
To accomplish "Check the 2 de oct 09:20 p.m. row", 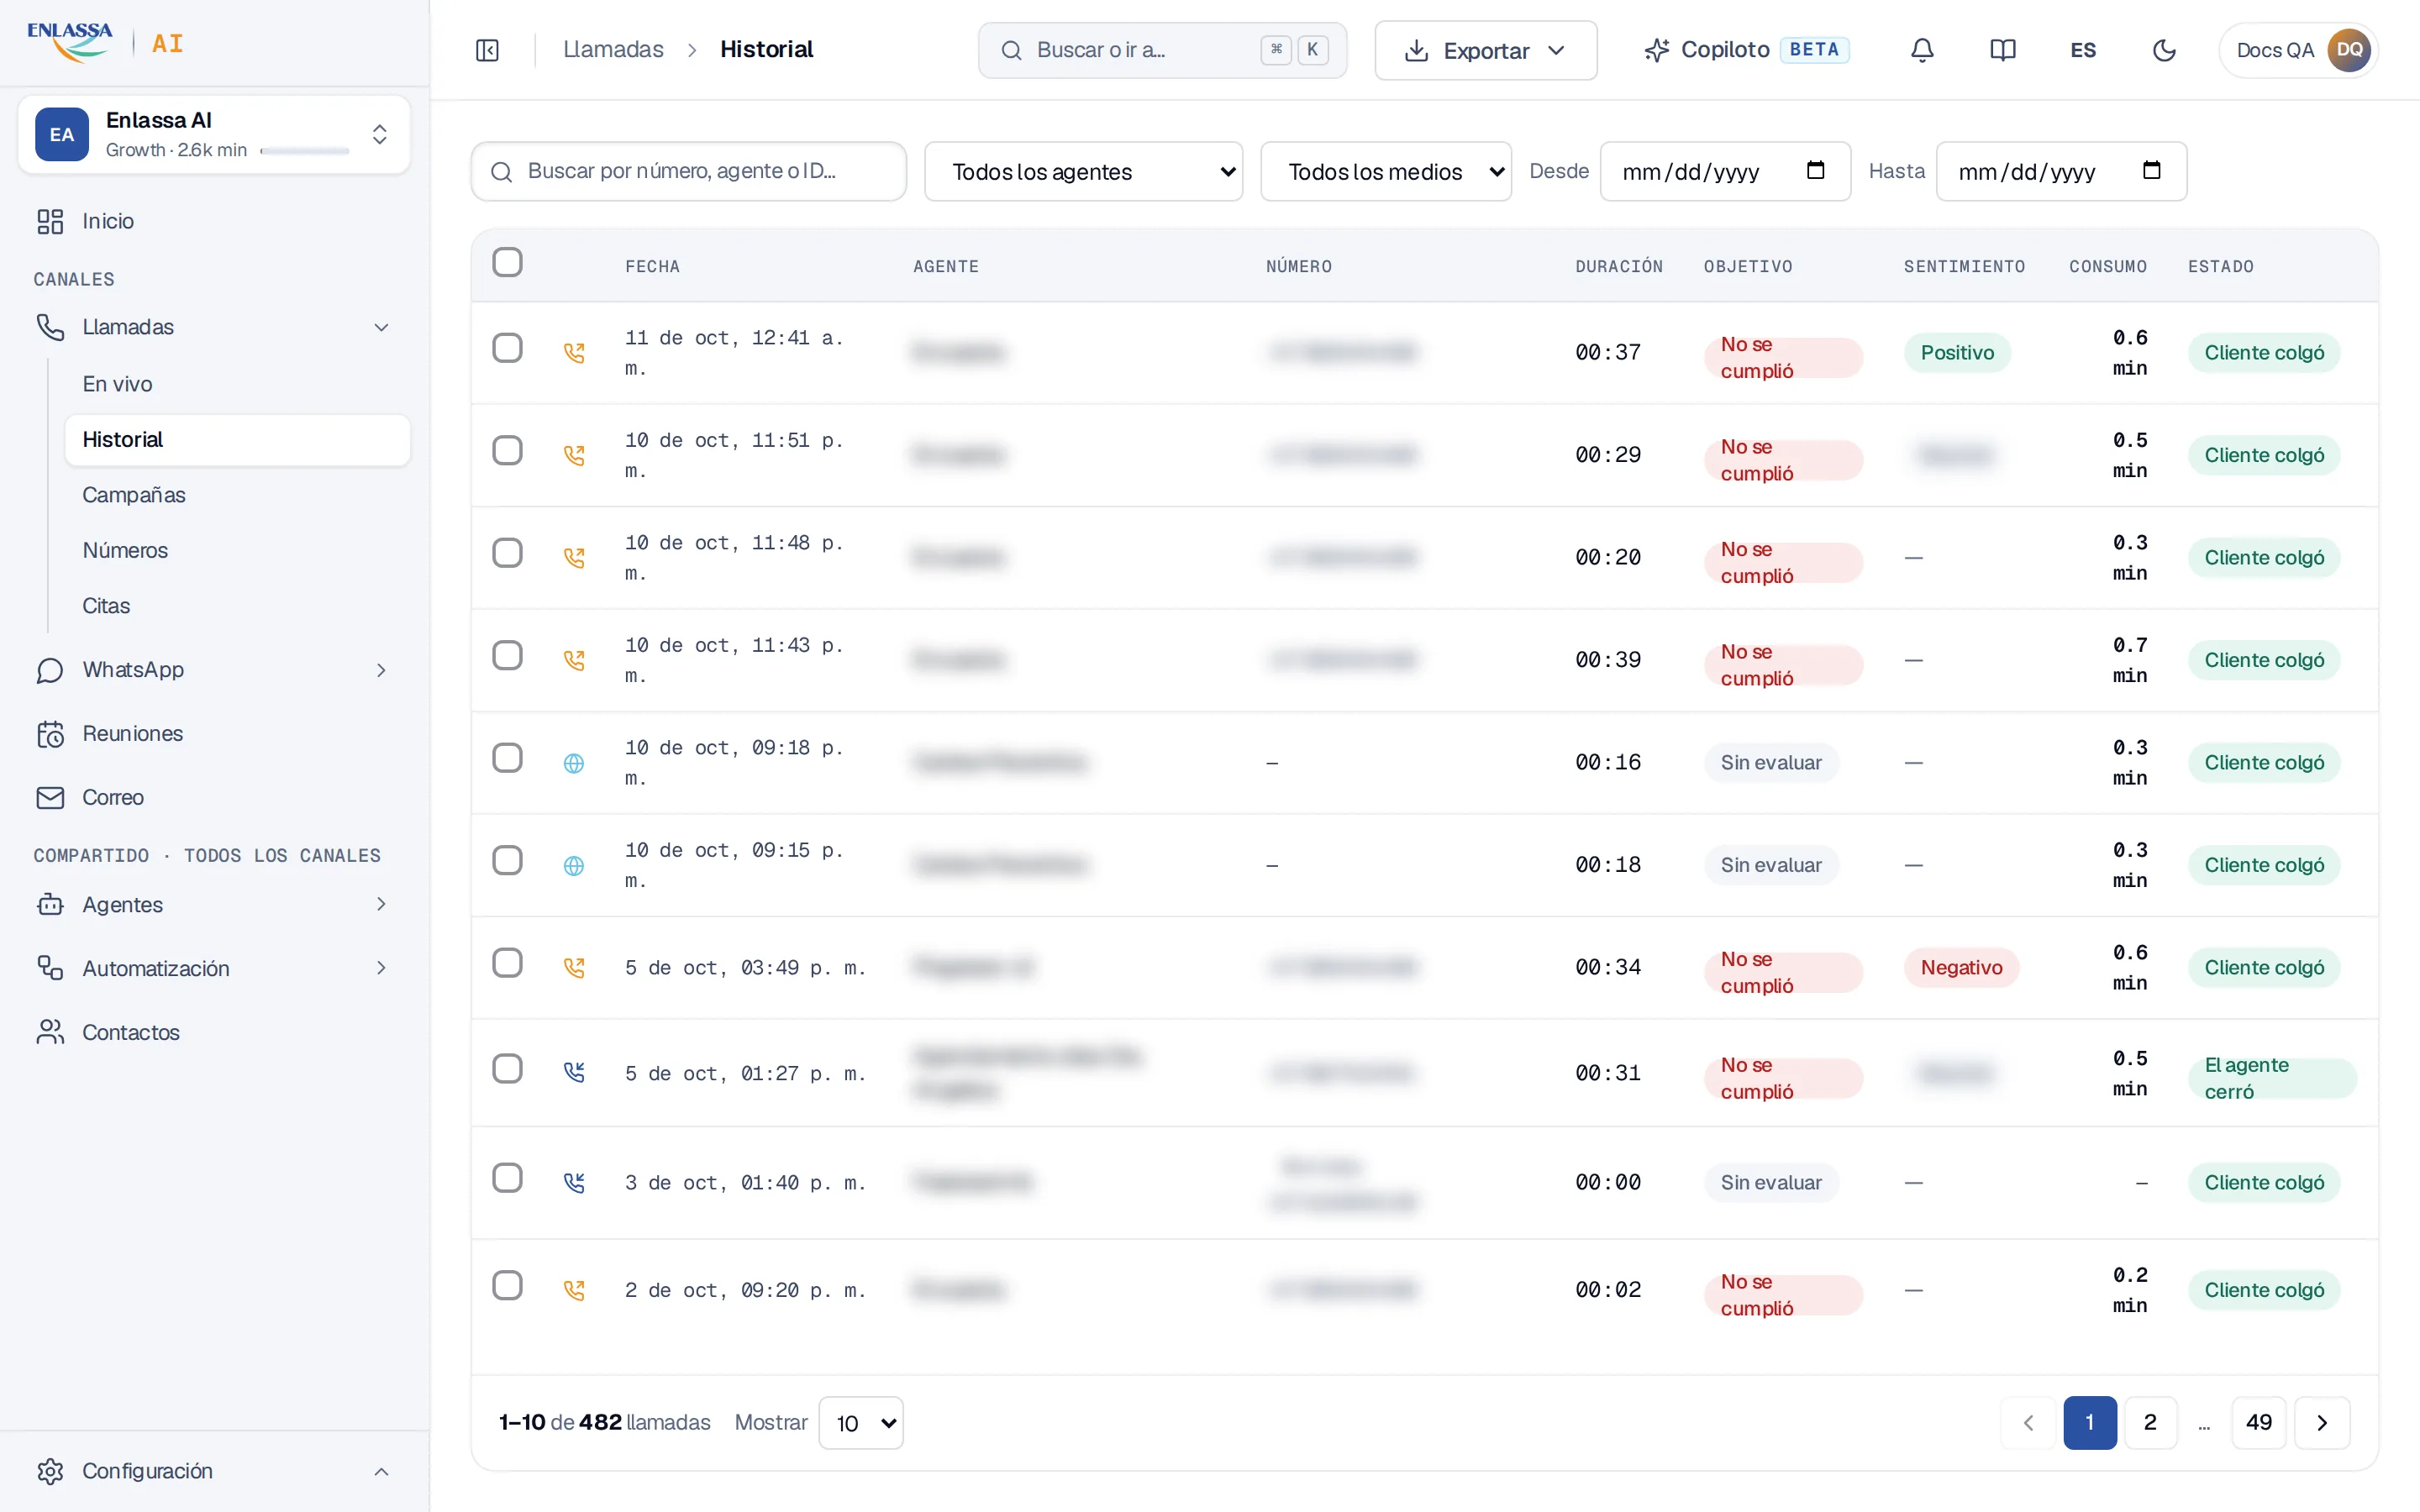I will (508, 1286).
